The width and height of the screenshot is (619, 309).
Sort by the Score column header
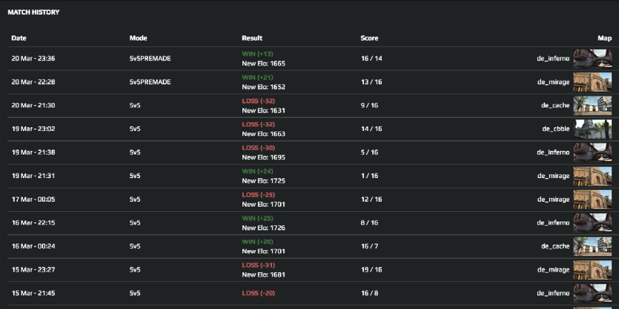click(369, 38)
